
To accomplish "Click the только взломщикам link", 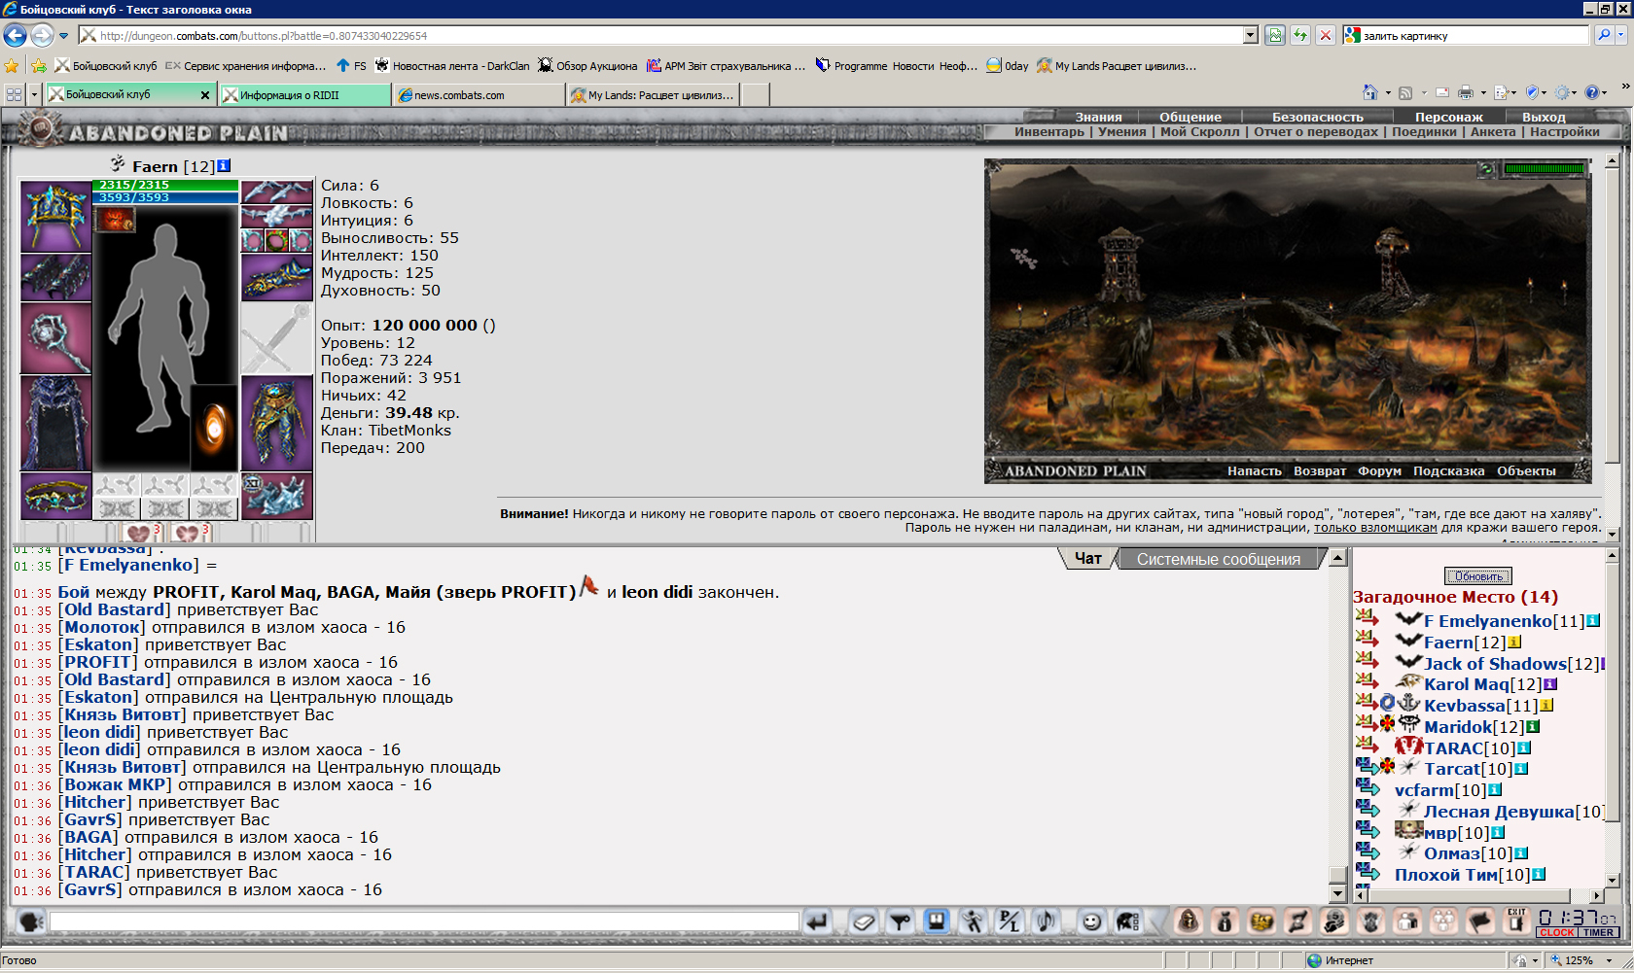I will point(1375,528).
